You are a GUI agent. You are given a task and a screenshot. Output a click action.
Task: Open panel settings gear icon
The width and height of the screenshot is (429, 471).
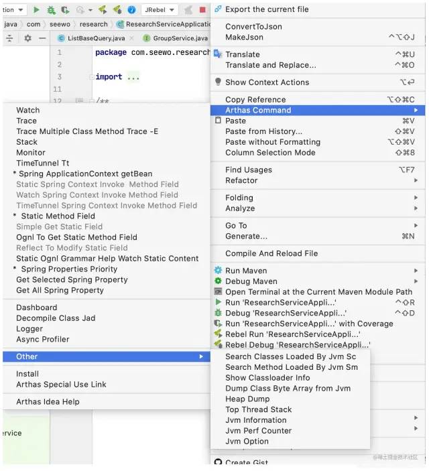(27, 38)
